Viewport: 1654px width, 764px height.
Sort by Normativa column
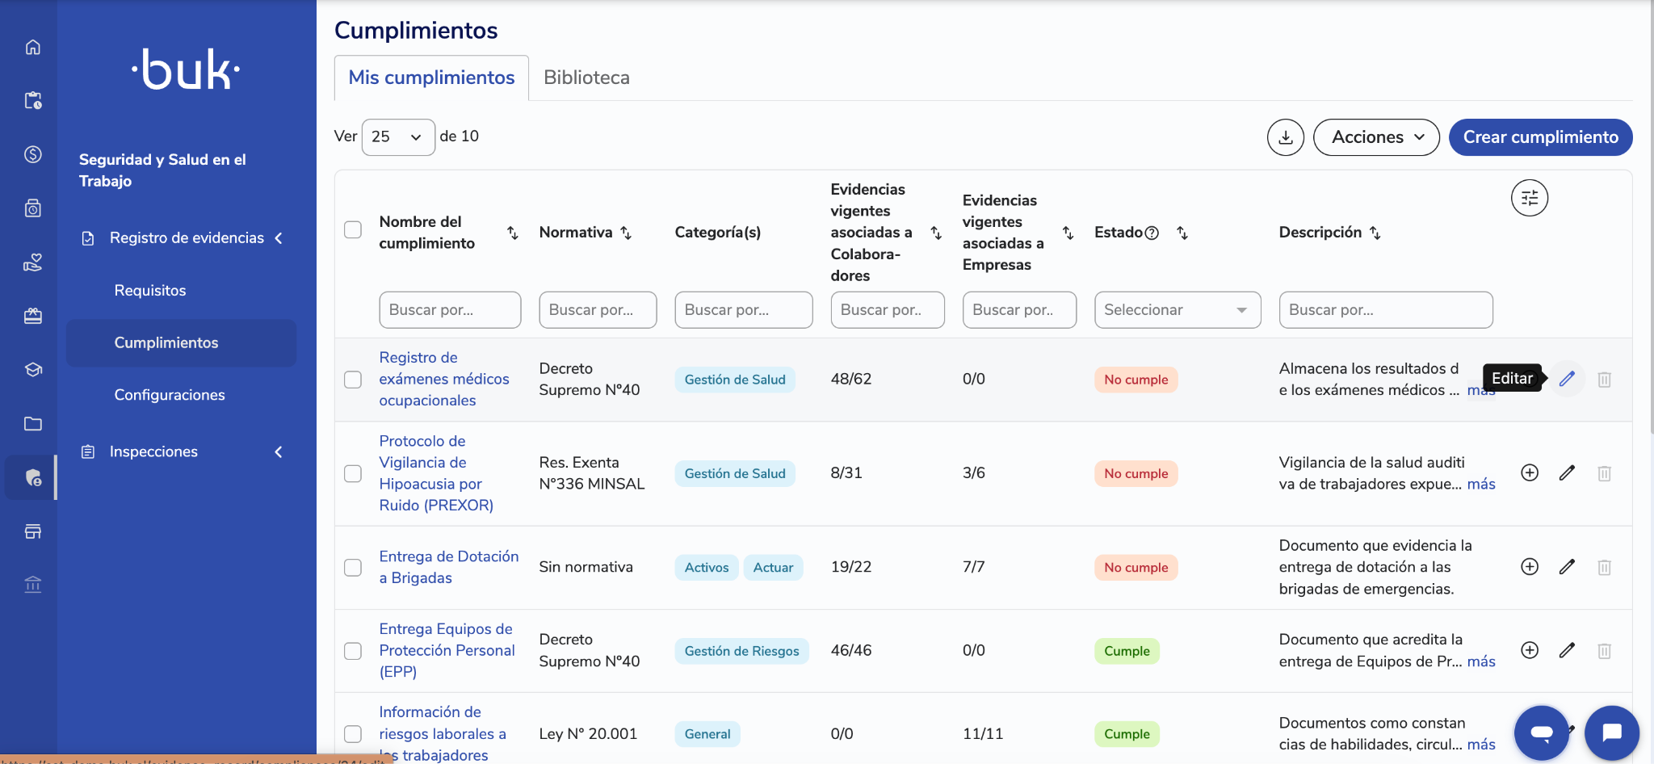[x=626, y=233]
